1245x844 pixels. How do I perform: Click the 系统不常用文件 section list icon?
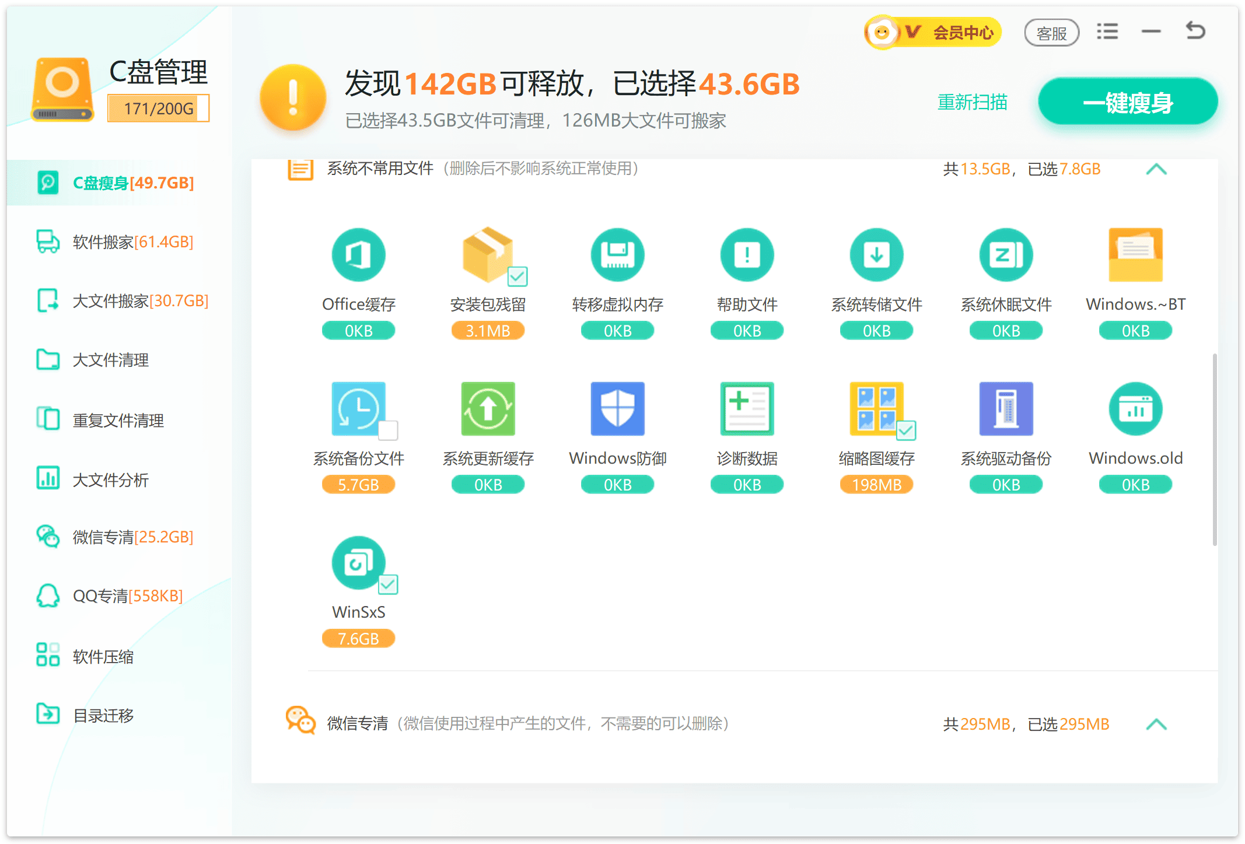[x=300, y=169]
